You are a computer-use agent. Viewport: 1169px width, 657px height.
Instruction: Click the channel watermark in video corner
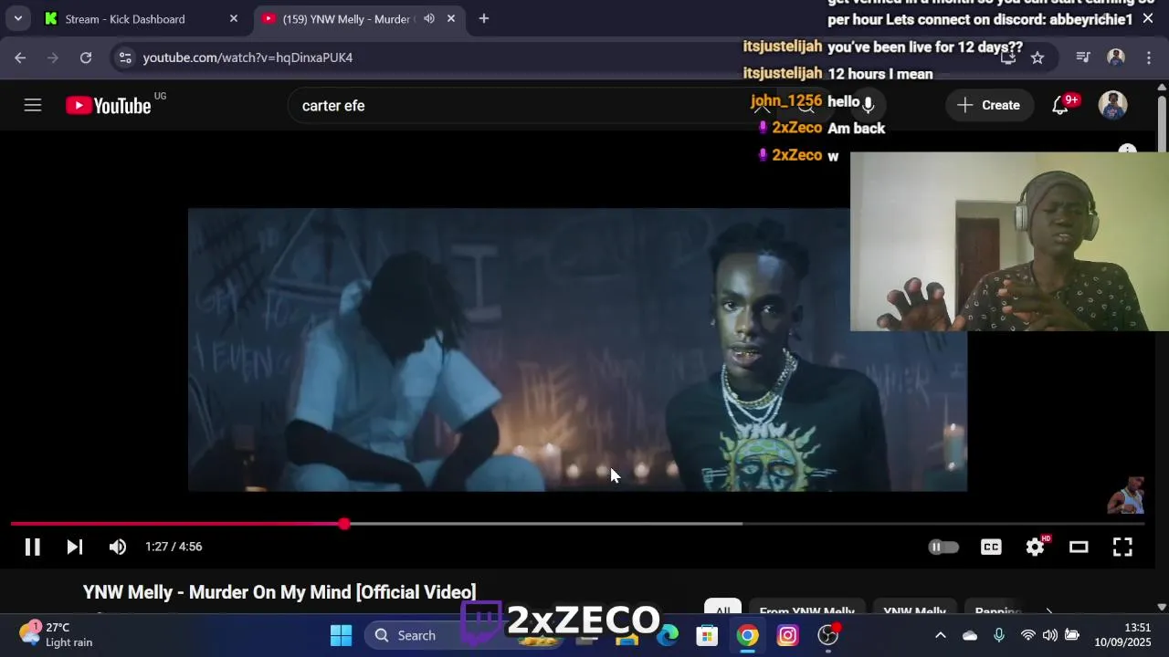(1126, 495)
